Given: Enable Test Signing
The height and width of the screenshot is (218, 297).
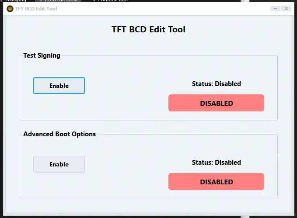Looking at the screenshot, I should coord(59,86).
